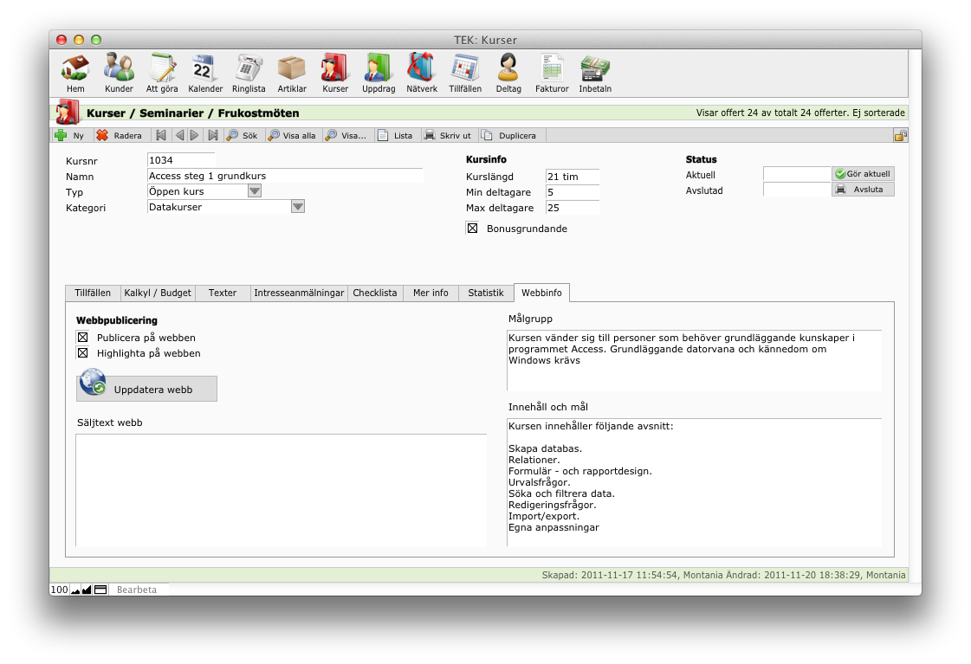The width and height of the screenshot is (971, 664).
Task: Open the Att göra to-do icon
Action: pos(162,69)
